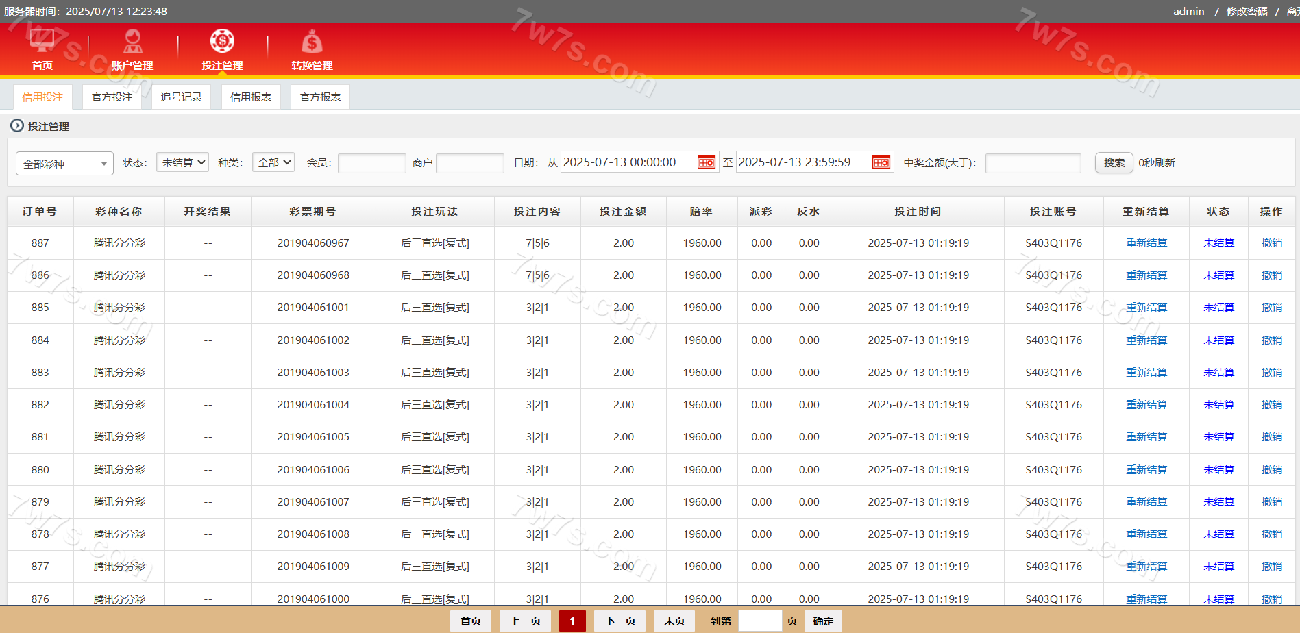The width and height of the screenshot is (1300, 633).
Task: Click 撤销 link for order 885
Action: click(1271, 308)
